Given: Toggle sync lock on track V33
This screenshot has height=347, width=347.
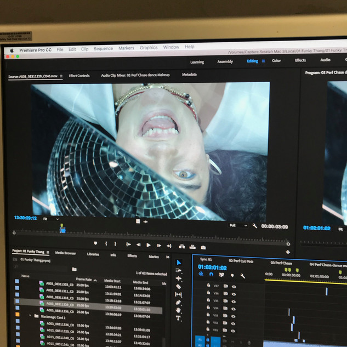Looking at the screenshot, I should pos(225,316).
